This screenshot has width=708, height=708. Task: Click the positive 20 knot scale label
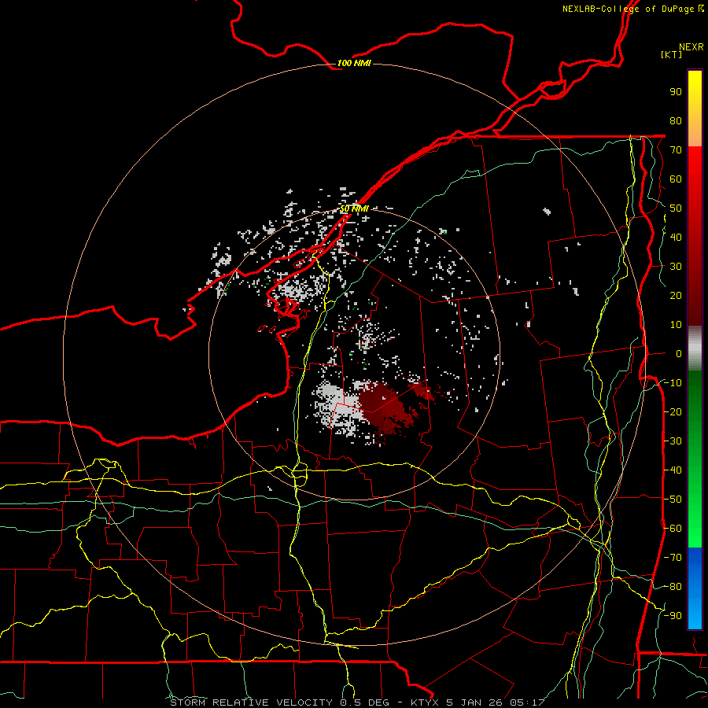[676, 296]
